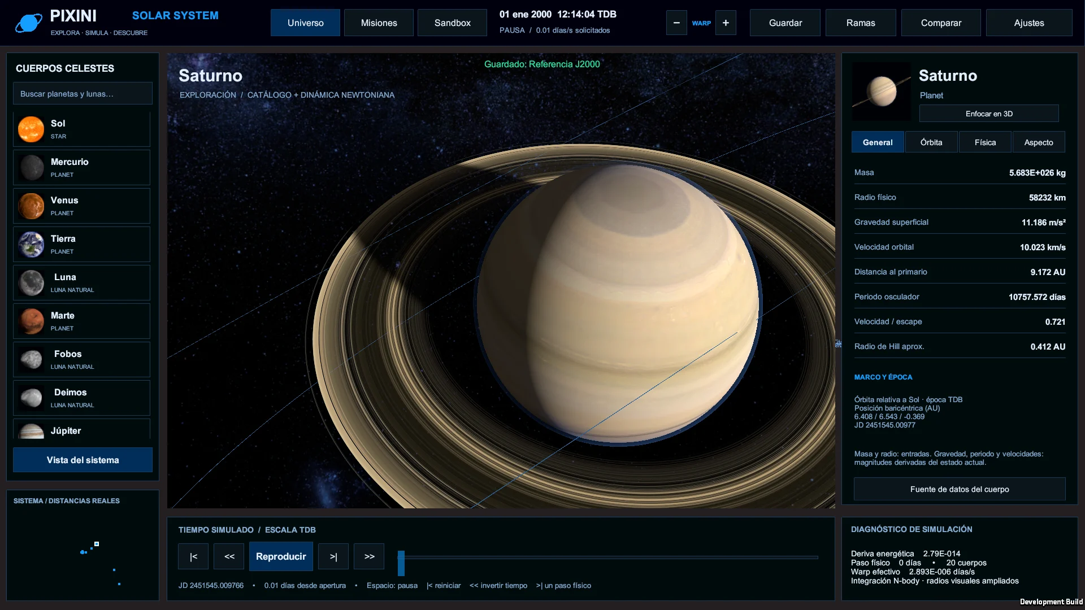The width and height of the screenshot is (1085, 610).
Task: Select the Deimos moon icon
Action: [x=31, y=398]
